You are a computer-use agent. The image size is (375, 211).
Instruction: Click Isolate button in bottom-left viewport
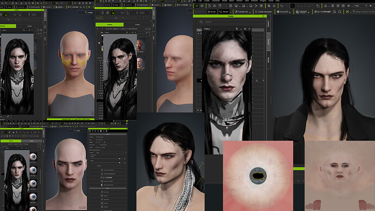(x=77, y=131)
